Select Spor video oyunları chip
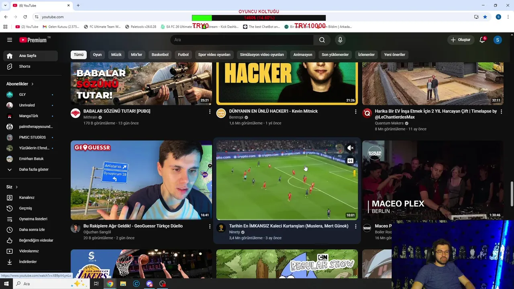The height and width of the screenshot is (289, 514). [x=214, y=55]
